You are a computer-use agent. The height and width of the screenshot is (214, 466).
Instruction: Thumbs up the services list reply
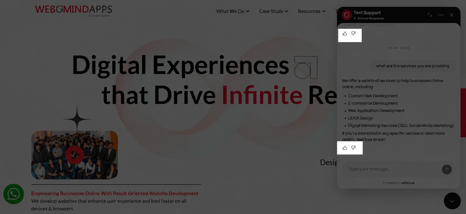coord(345,148)
